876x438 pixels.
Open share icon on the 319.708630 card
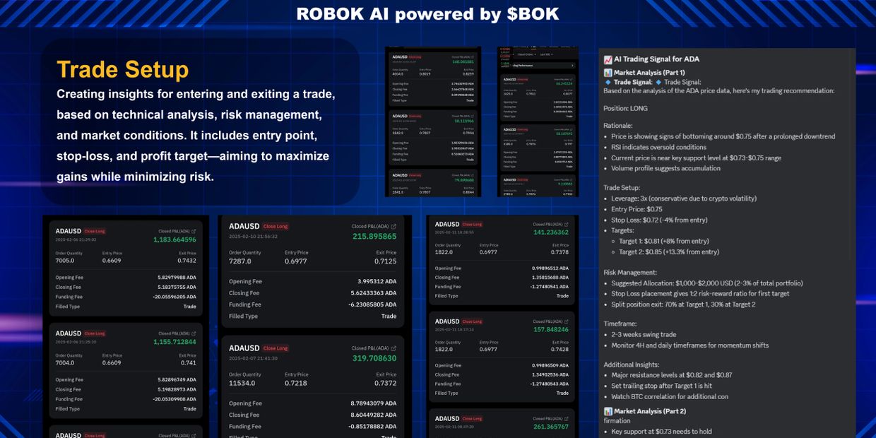click(394, 348)
